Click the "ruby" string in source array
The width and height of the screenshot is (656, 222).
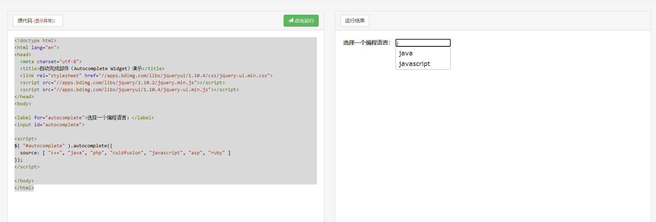(x=217, y=153)
